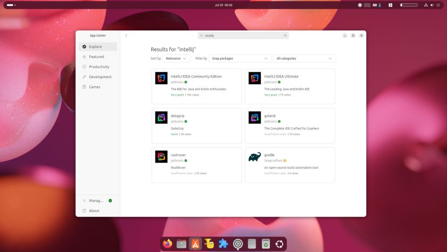Image resolution: width=447 pixels, height=252 pixels.
Task: Click the star badge beside Snapcrafters
Action: pyautogui.click(x=285, y=161)
